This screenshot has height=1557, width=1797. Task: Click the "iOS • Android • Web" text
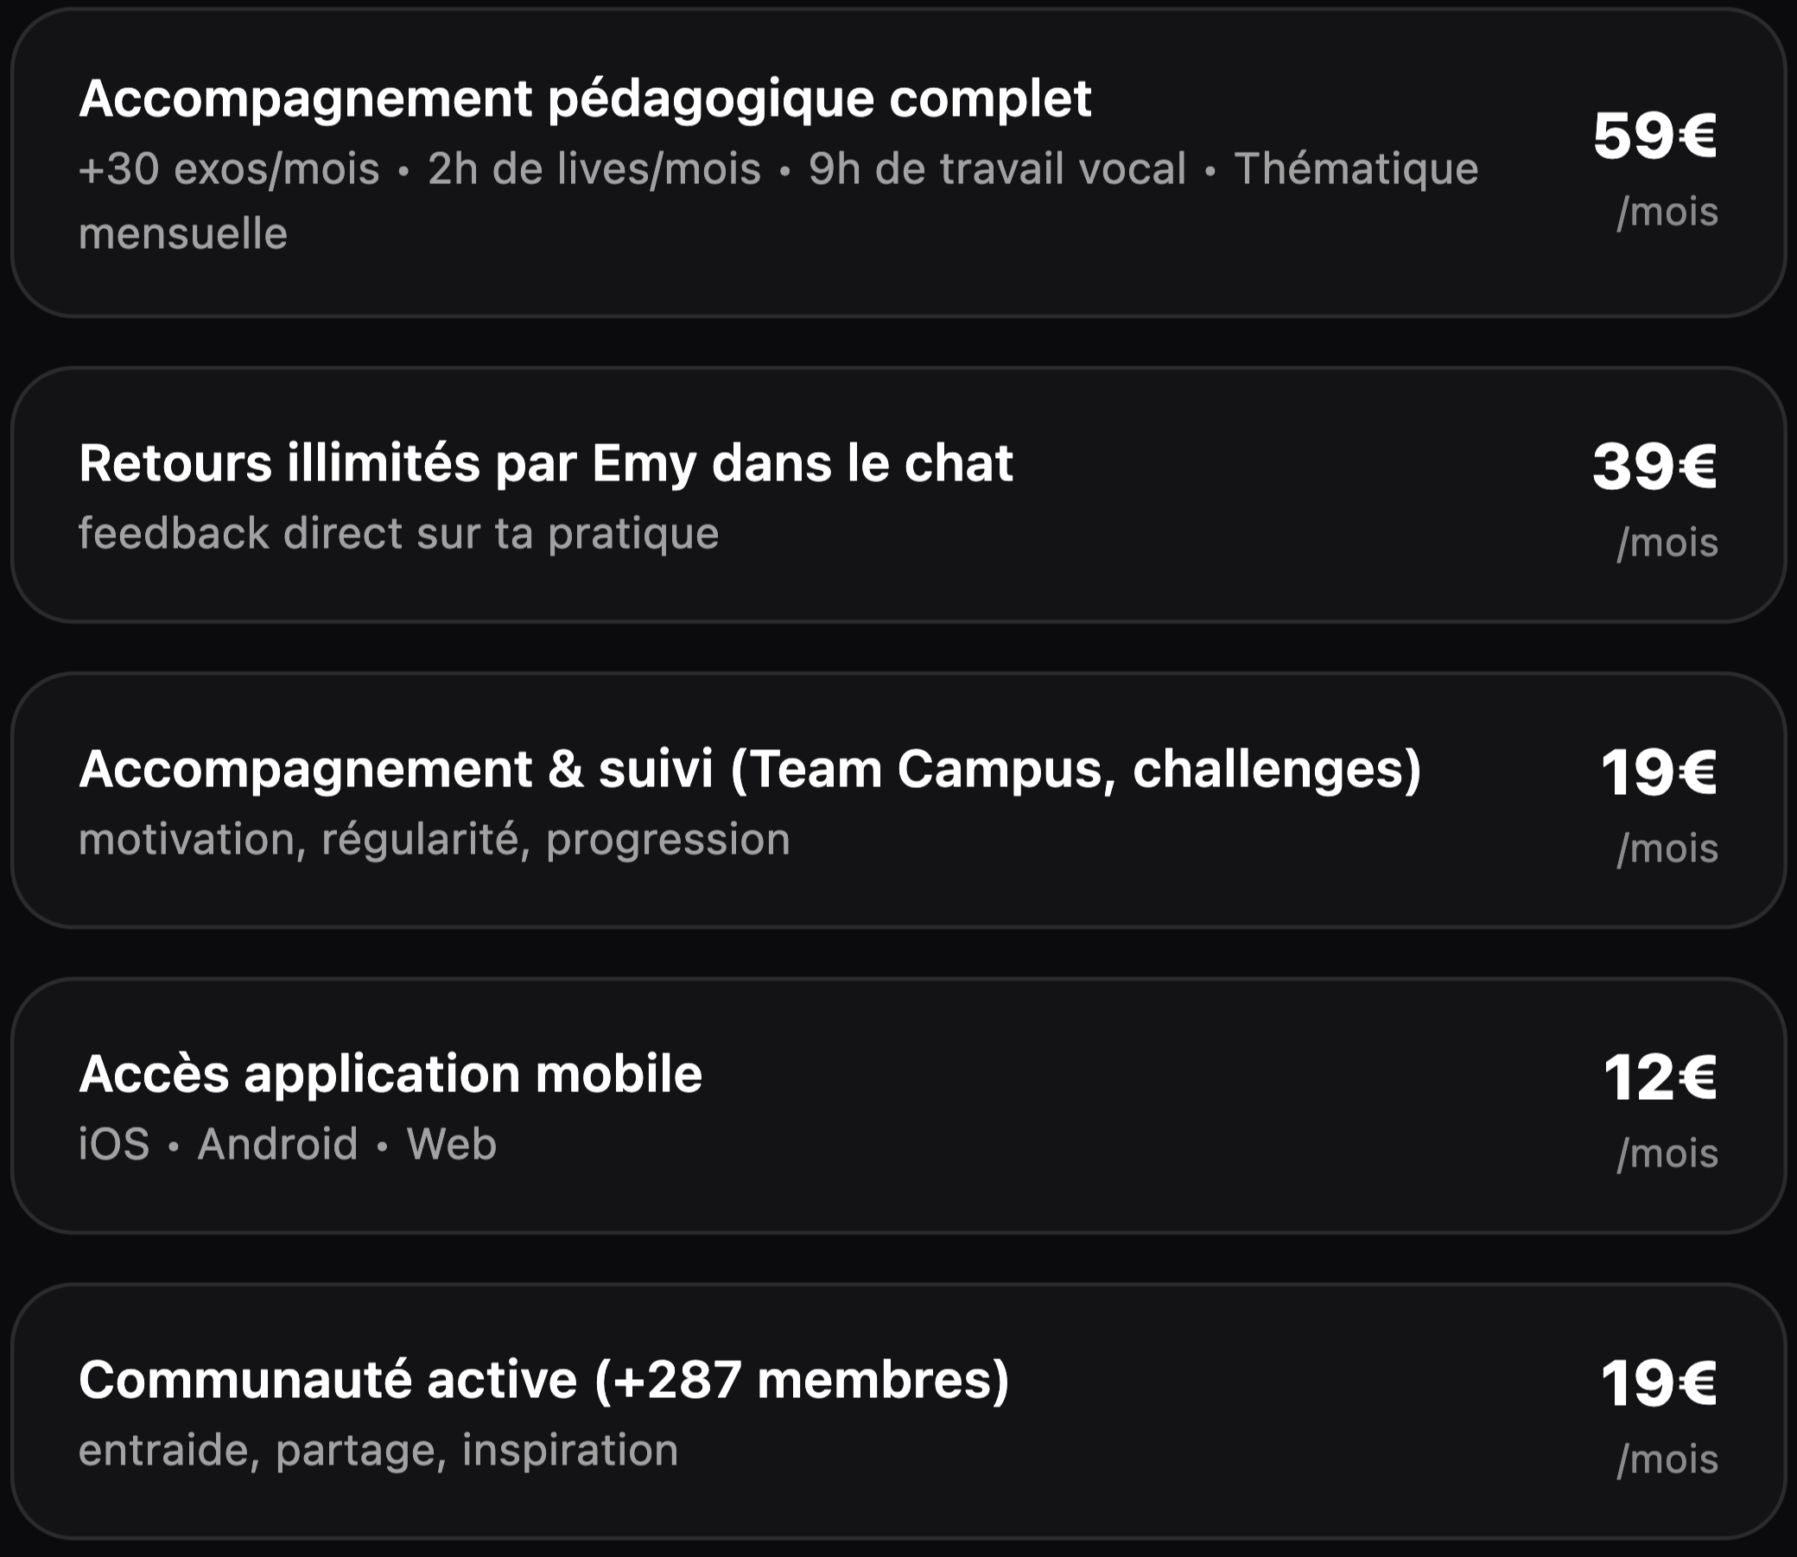click(x=288, y=1143)
